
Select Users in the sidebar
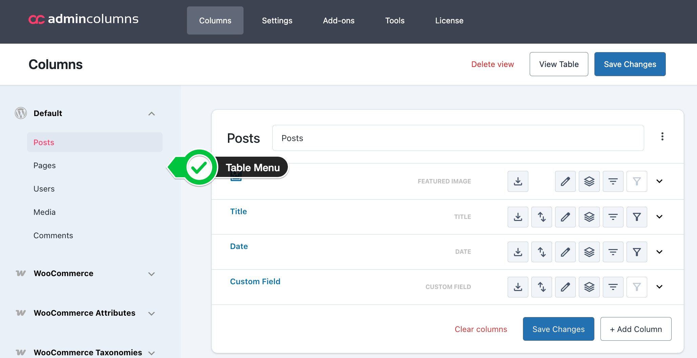point(44,189)
